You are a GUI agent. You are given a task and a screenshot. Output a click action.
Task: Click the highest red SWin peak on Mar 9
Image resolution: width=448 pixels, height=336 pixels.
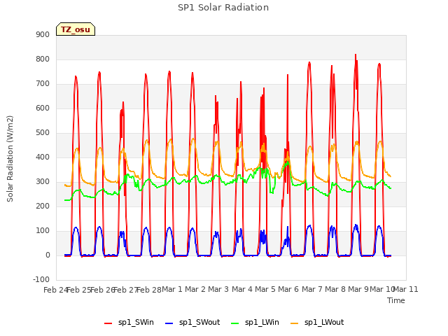tap(356, 55)
